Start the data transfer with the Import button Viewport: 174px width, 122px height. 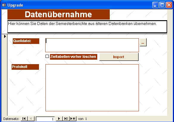(x=119, y=57)
